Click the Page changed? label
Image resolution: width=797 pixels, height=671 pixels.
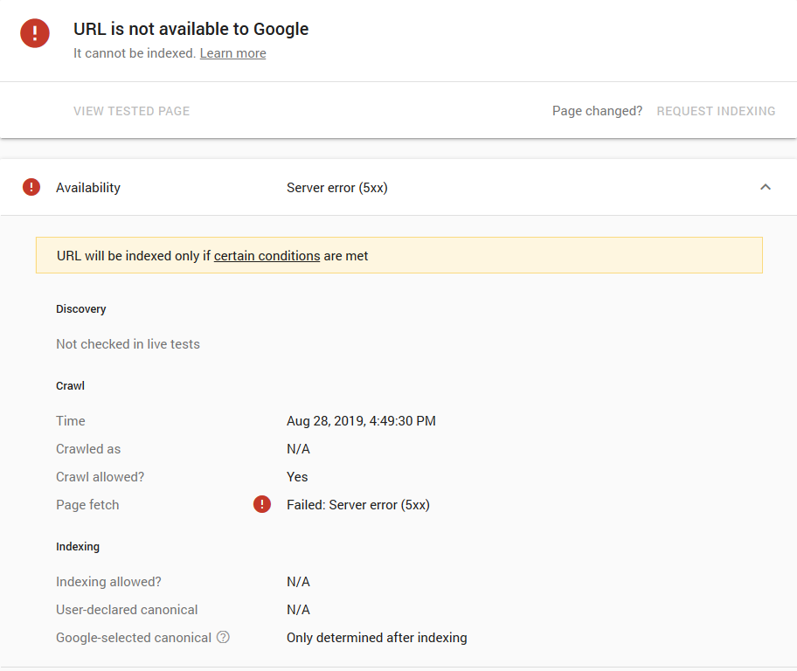[597, 111]
